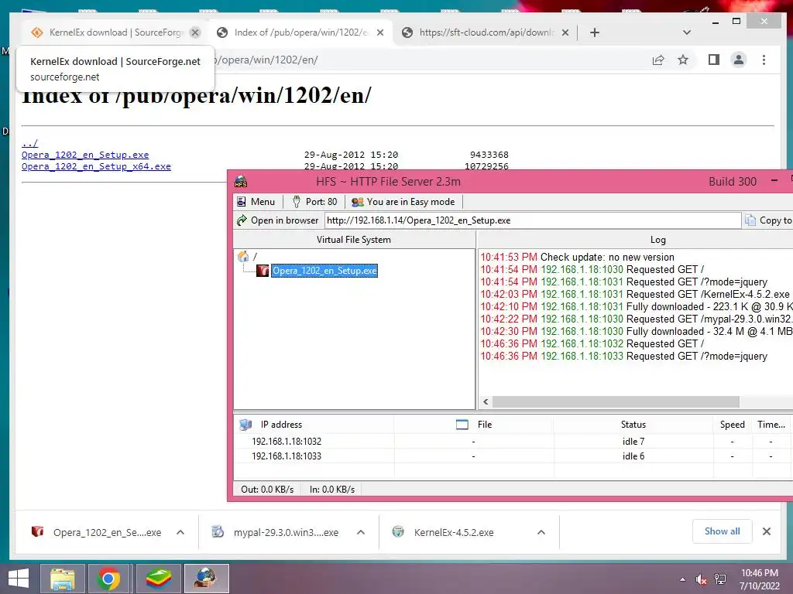Click the share page icon in Chrome
This screenshot has width=793, height=594.
658,60
